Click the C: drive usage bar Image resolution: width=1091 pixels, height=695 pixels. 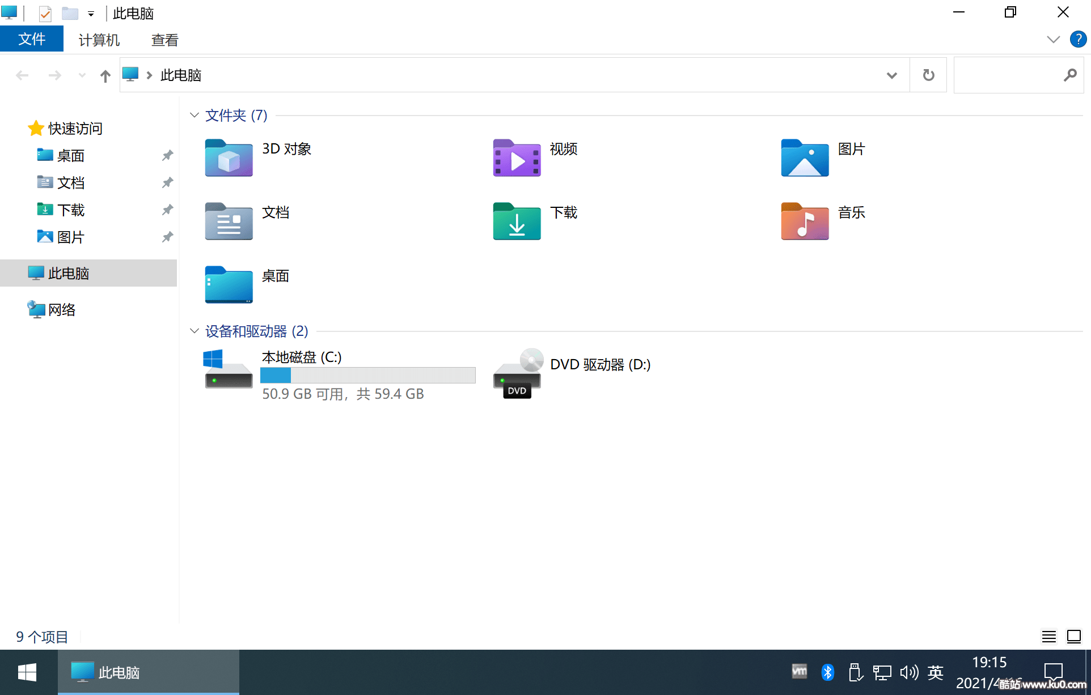tap(368, 375)
